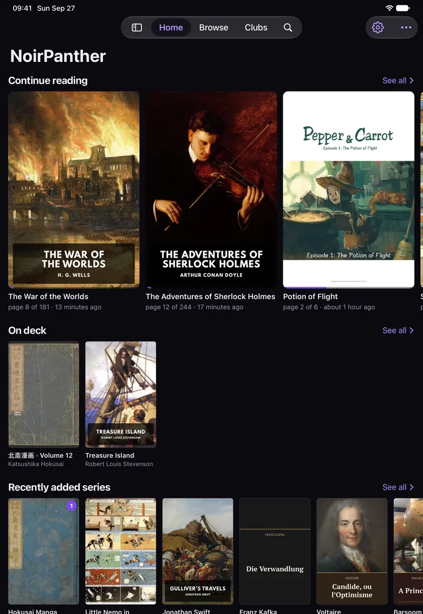The image size is (423, 614).
Task: Tap the battery status icon
Action: coord(403,8)
